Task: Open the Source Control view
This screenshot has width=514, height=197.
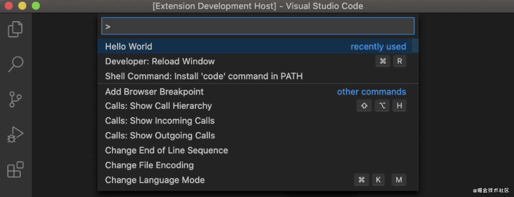Action: 15,99
